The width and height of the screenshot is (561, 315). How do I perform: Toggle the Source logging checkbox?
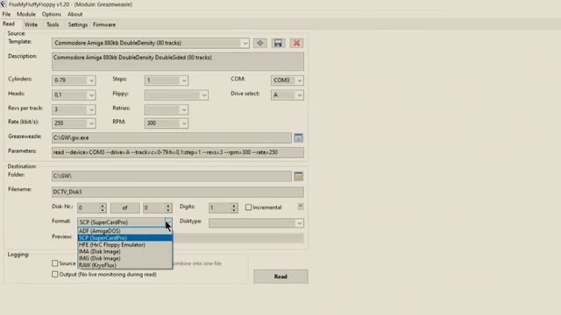54,263
